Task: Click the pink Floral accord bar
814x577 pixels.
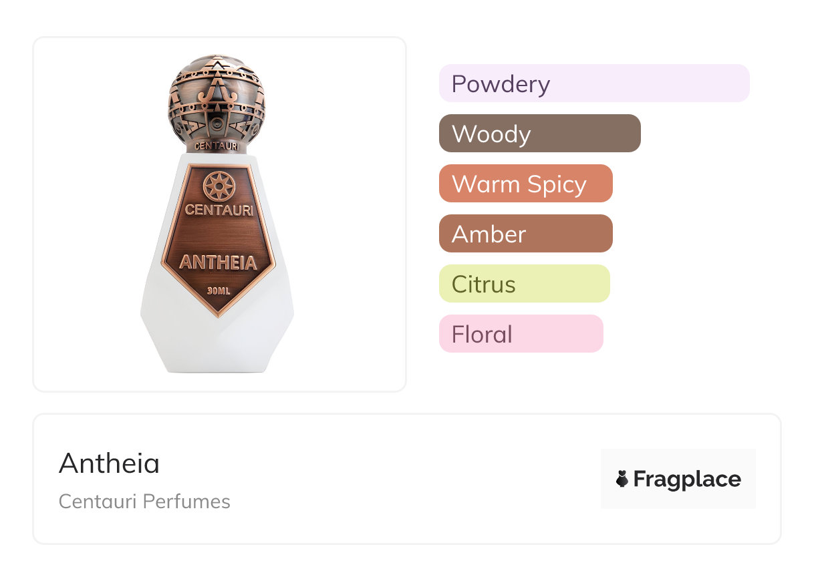Action: [x=521, y=334]
